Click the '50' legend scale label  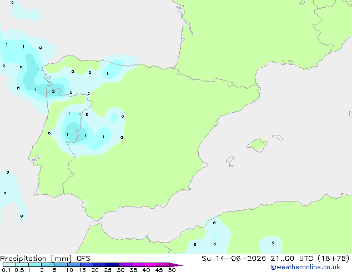(x=172, y=270)
